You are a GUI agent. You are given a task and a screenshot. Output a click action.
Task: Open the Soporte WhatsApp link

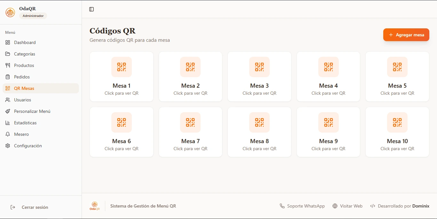[x=302, y=206]
